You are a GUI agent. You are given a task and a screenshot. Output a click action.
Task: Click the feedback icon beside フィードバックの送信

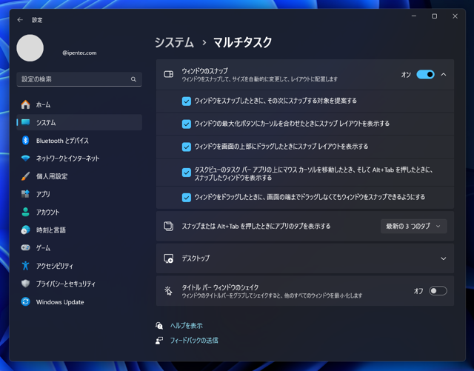(x=159, y=341)
